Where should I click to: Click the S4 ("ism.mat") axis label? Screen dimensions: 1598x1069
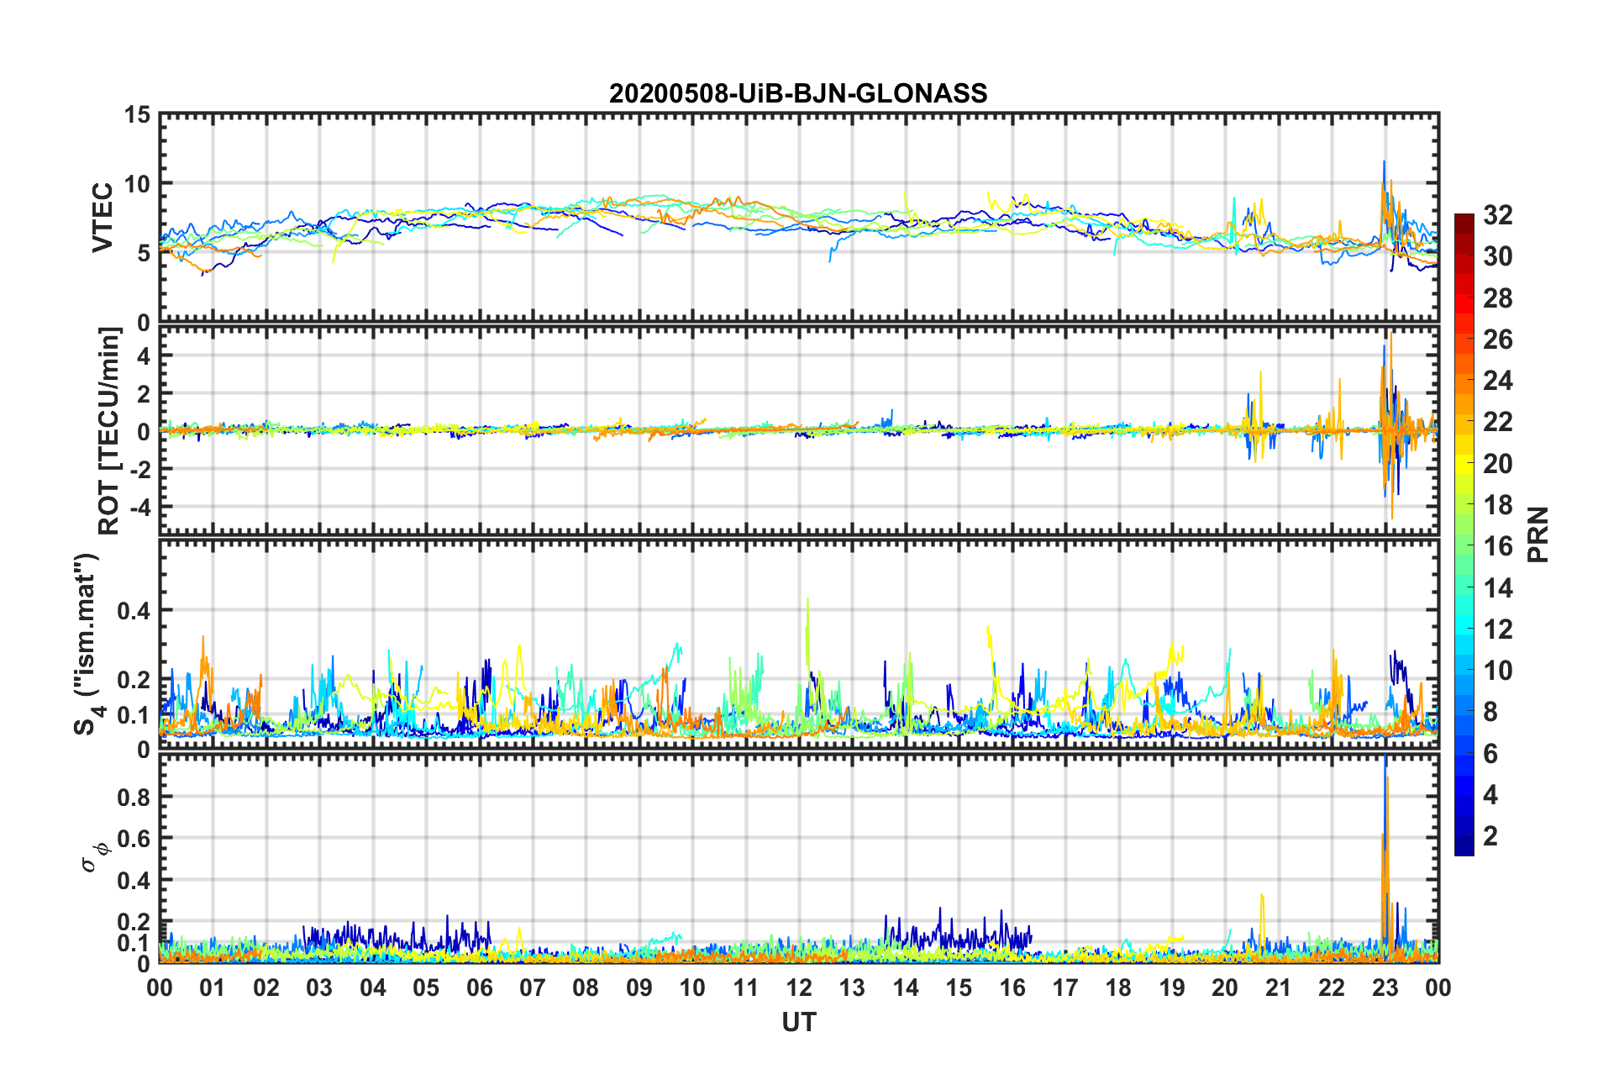click(89, 644)
